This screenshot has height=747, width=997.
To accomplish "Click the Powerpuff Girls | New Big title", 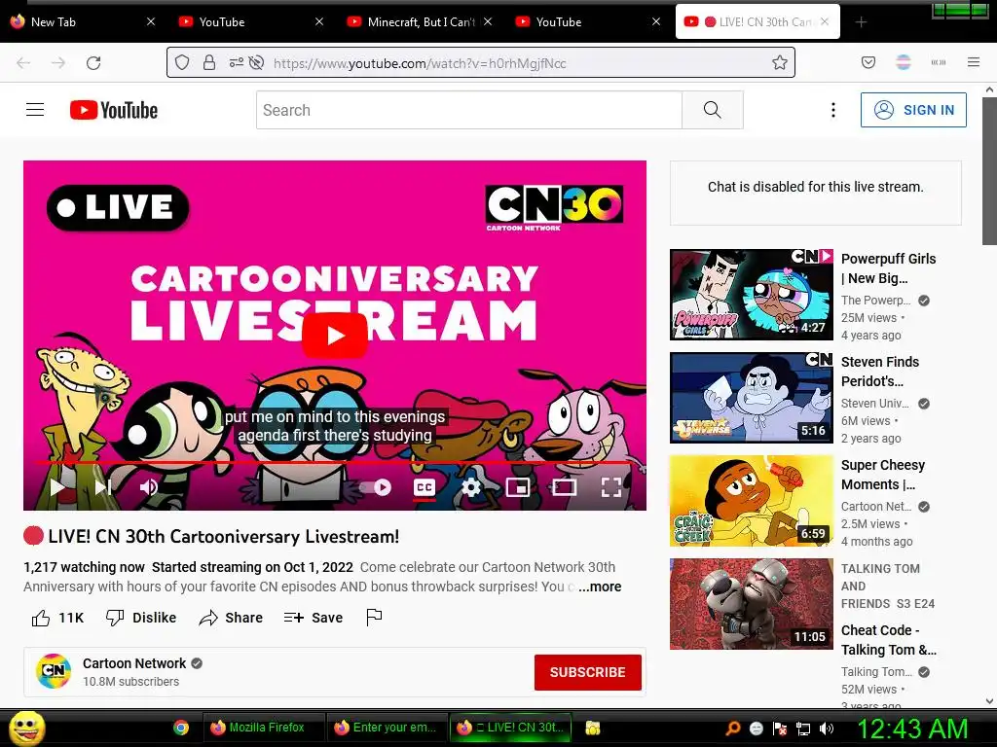I will (x=888, y=268).
